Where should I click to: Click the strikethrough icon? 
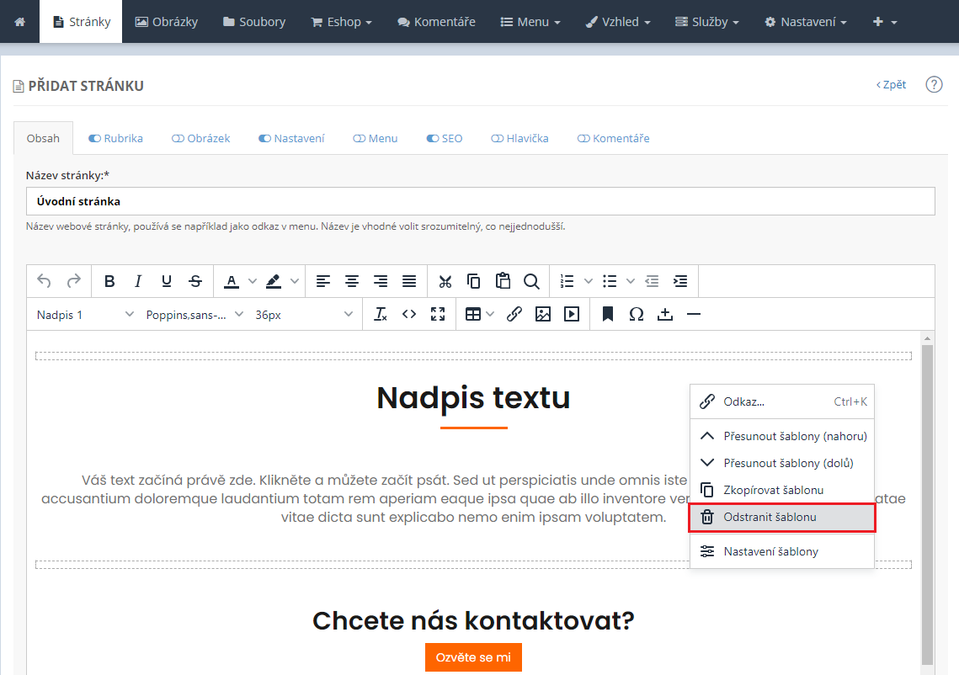pyautogui.click(x=195, y=281)
